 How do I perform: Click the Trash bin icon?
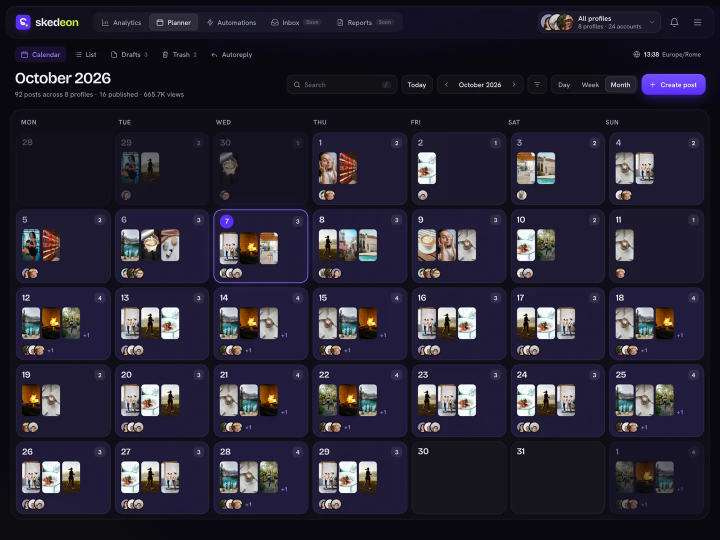(165, 54)
